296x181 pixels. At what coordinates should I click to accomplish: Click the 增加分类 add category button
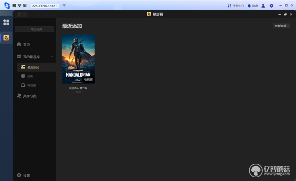click(x=34, y=29)
